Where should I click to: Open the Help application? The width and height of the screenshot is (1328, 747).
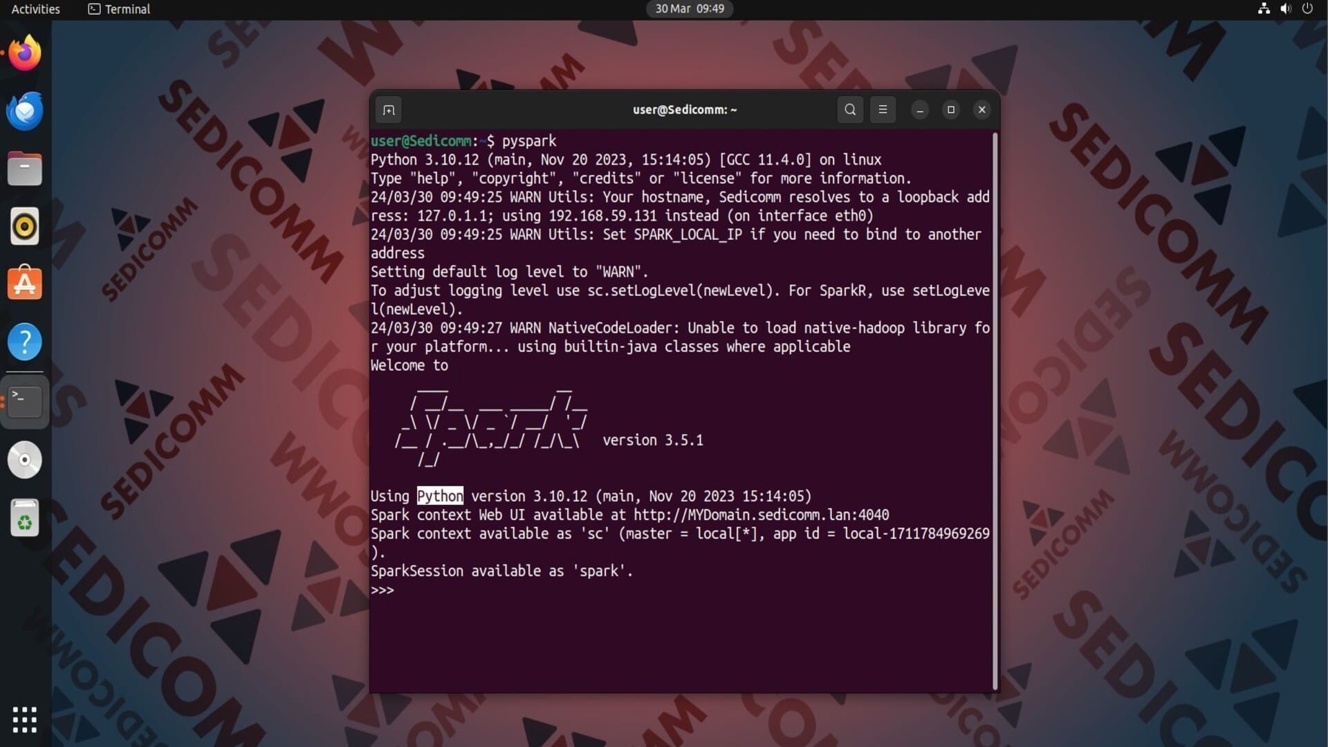(x=25, y=342)
